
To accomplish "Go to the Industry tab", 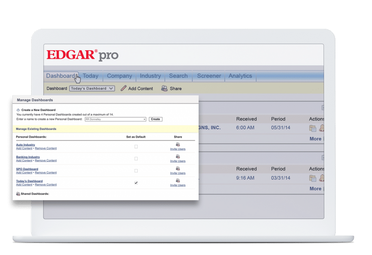I will pyautogui.click(x=150, y=76).
